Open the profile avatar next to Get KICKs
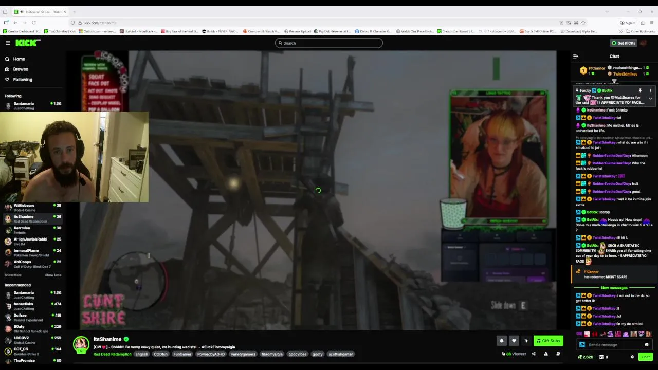658x370 pixels. point(644,43)
